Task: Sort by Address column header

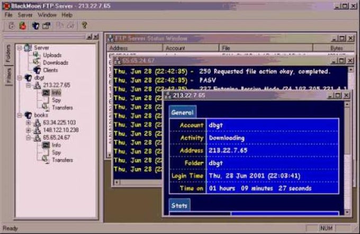Action: tap(134, 48)
